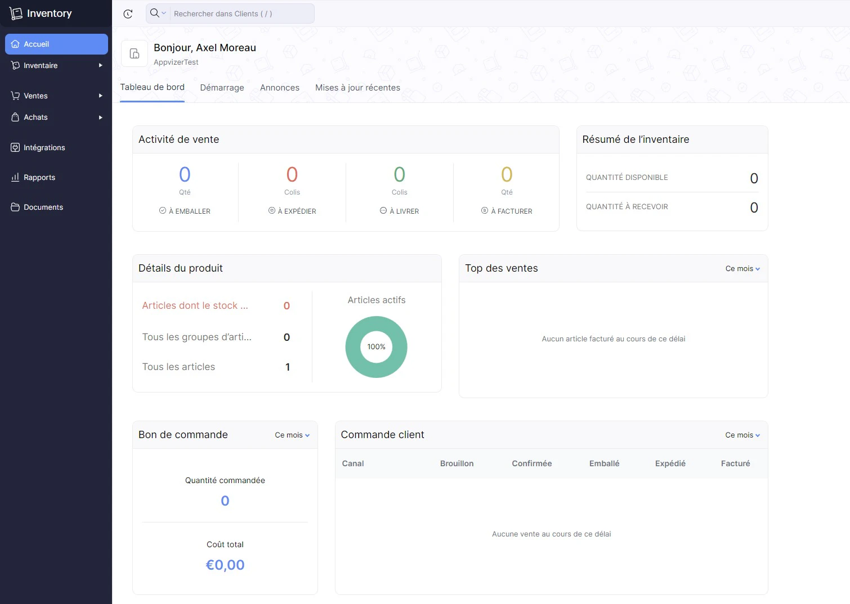Switch to the Tableau de bord tab
The height and width of the screenshot is (604, 850).
152,87
